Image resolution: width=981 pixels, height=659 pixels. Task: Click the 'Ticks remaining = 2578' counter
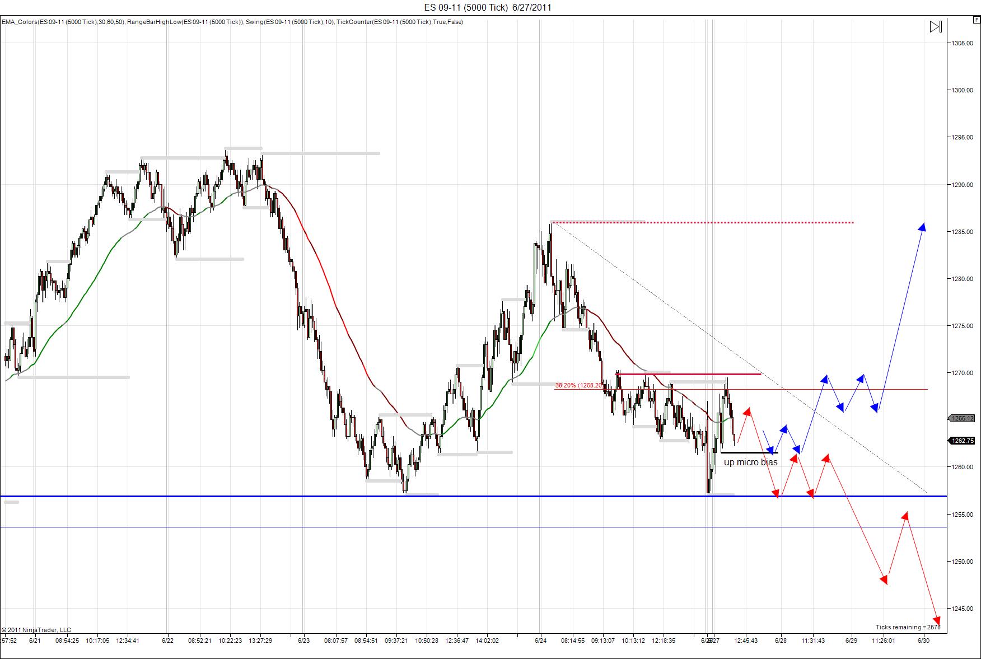click(x=908, y=627)
